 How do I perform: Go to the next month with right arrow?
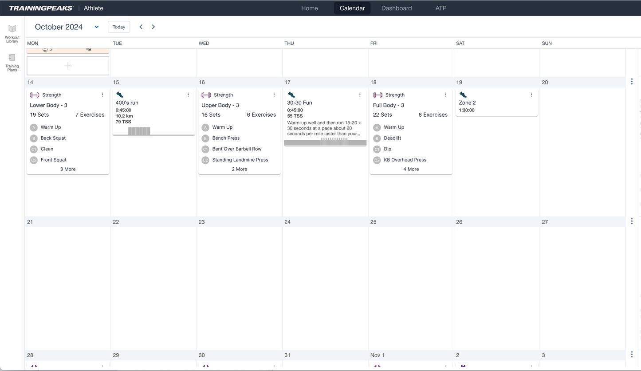(x=153, y=27)
